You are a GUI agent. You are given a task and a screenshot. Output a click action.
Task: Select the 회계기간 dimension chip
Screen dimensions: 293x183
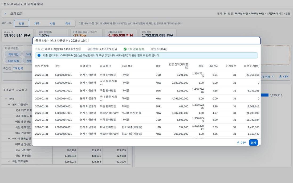click(13, 54)
